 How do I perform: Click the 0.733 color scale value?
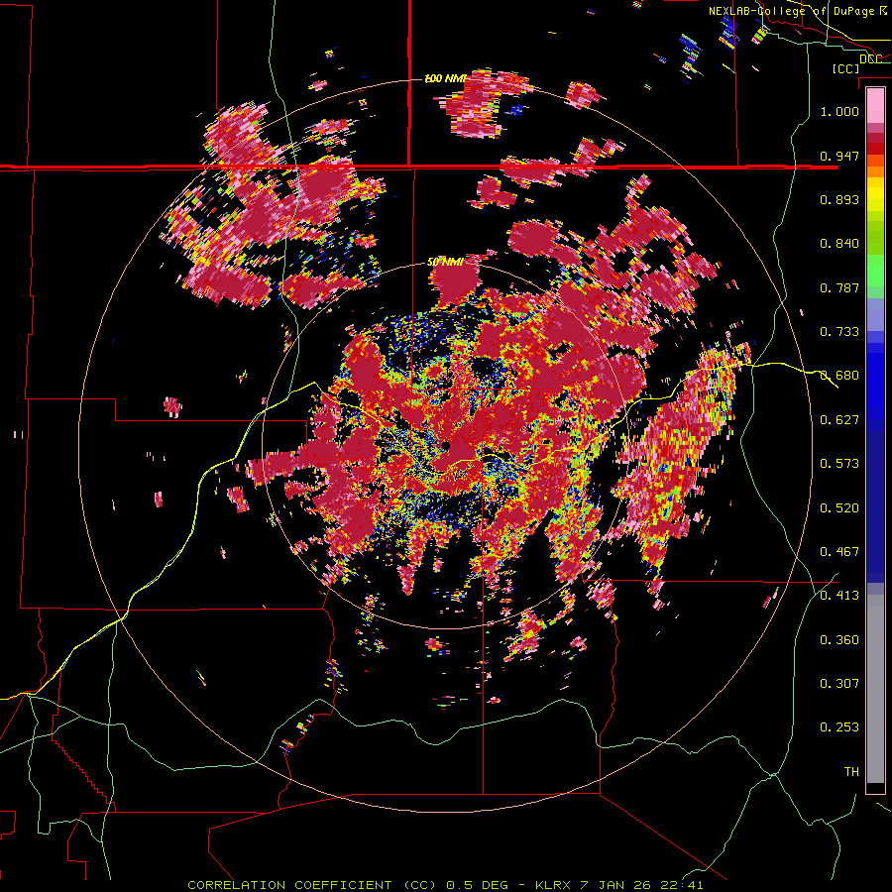(839, 332)
